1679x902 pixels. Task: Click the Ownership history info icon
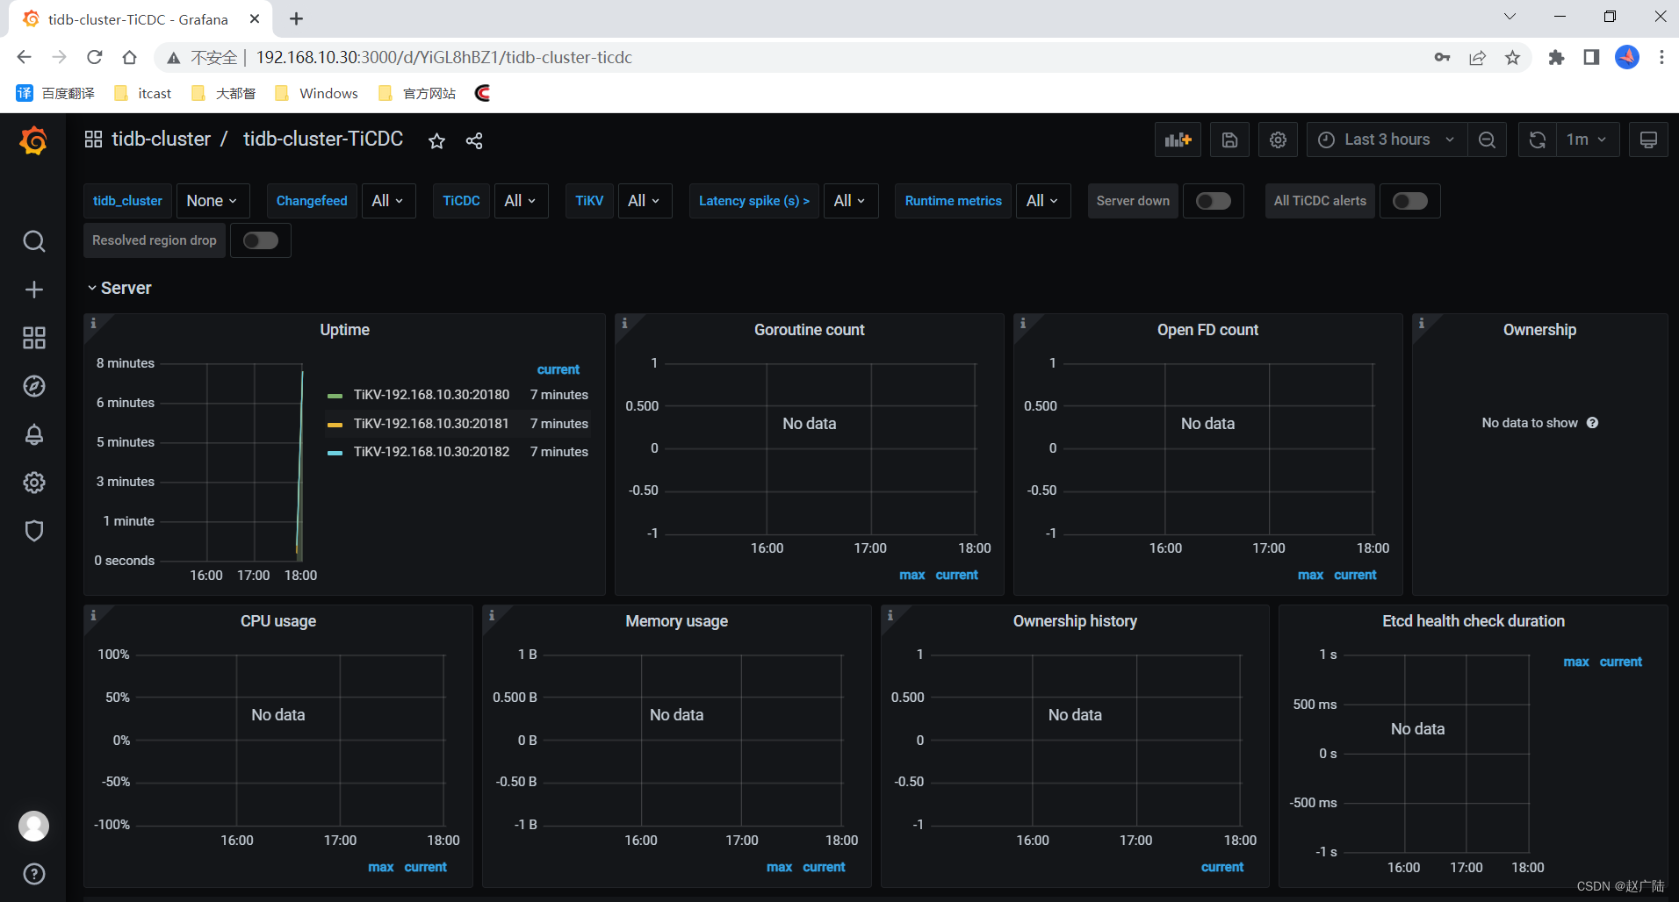[890, 615]
